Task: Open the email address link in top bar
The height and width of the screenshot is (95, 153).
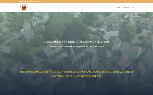Action: click(28, 2)
